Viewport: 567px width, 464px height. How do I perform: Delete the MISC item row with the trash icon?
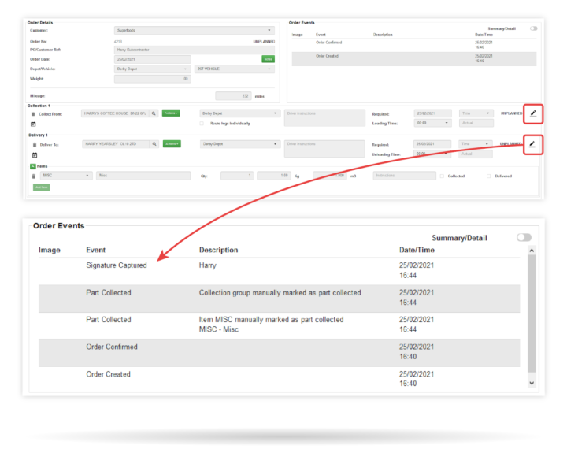point(33,176)
